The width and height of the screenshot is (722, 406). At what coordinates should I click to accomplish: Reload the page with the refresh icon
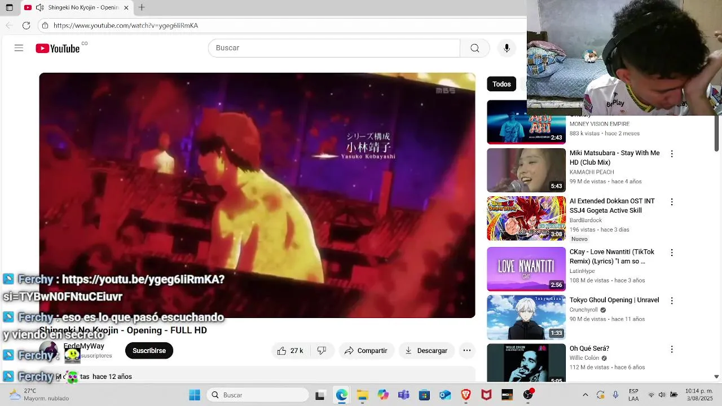[x=26, y=25]
